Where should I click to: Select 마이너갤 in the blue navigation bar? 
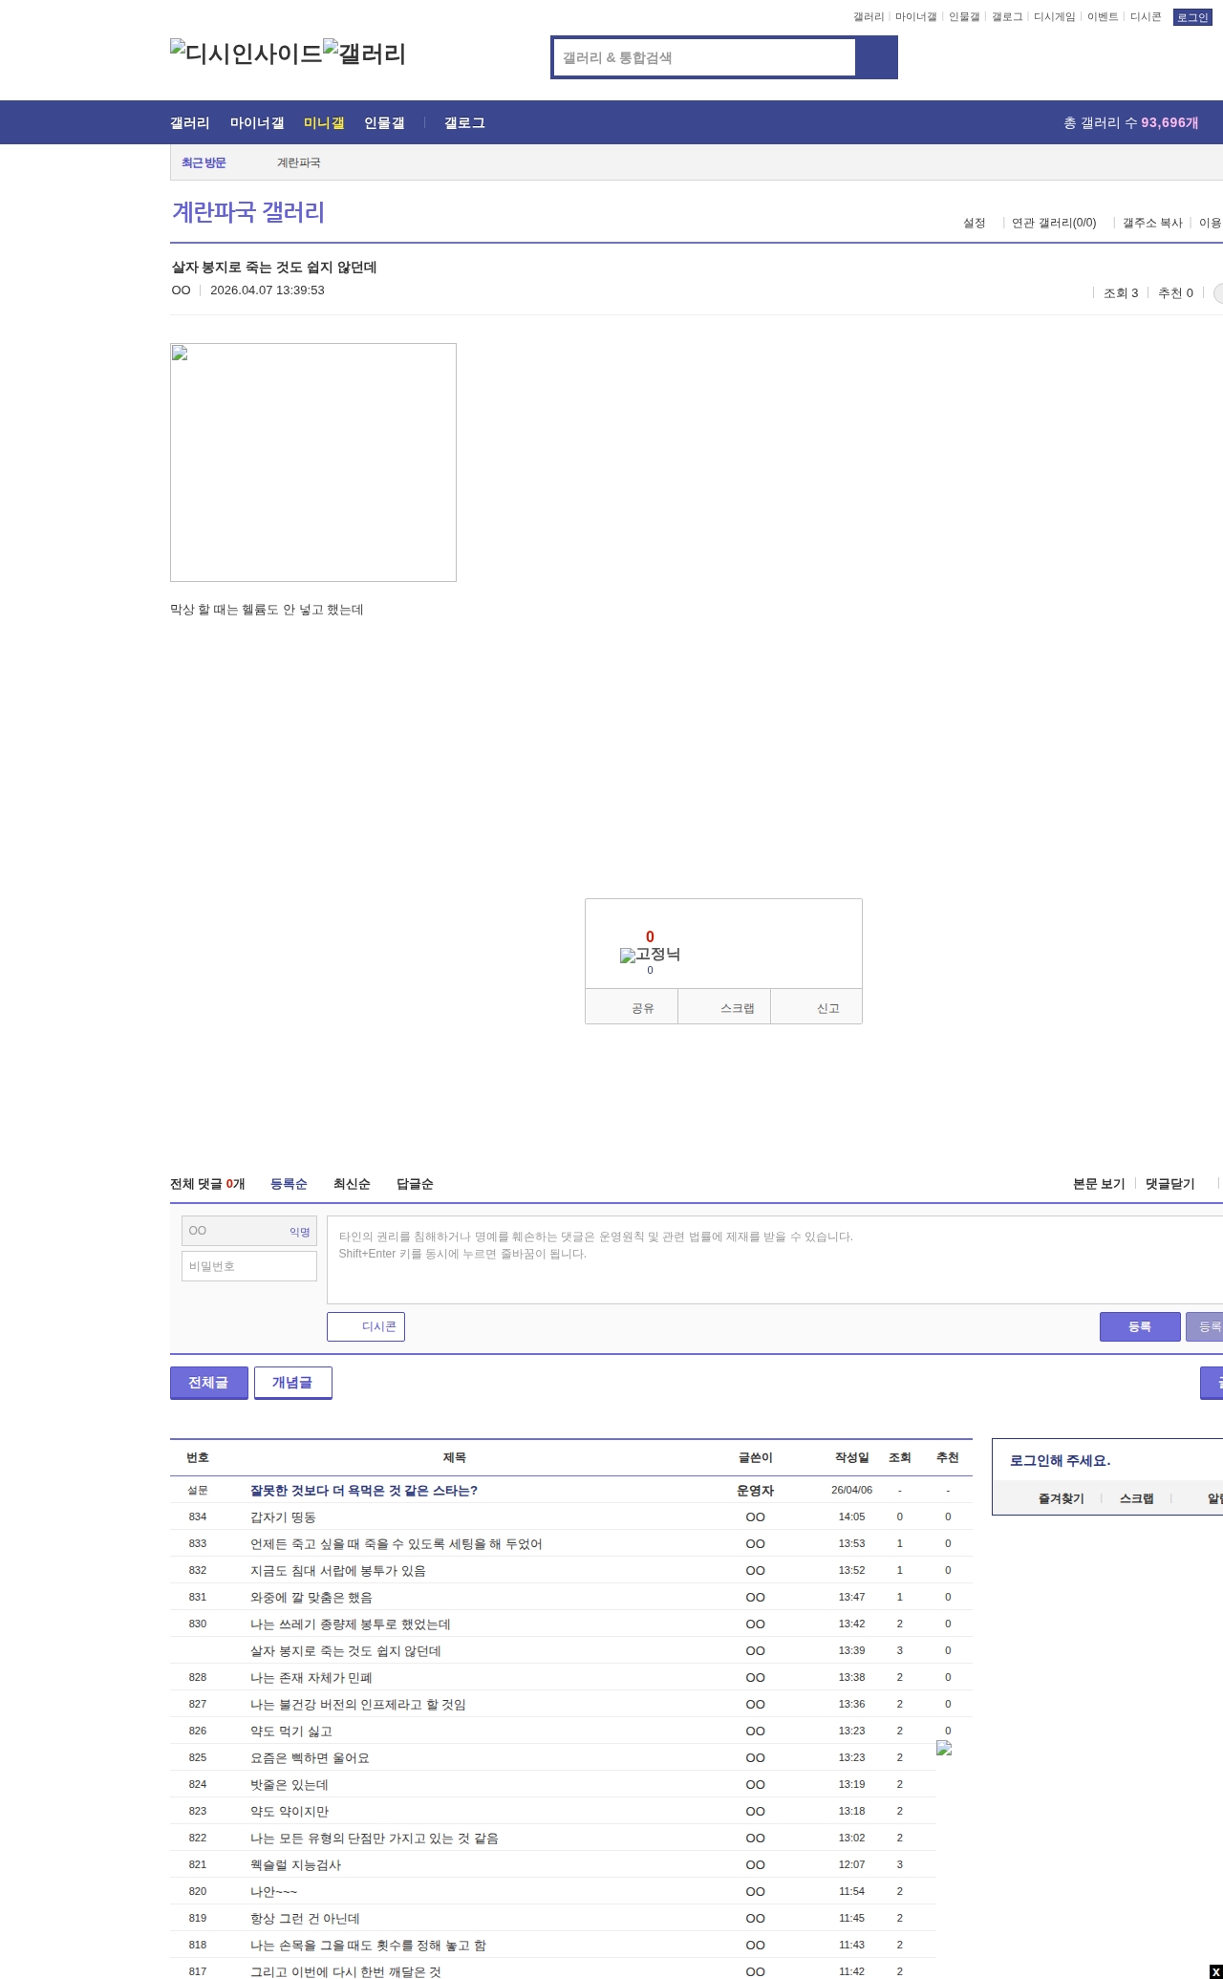pos(257,123)
